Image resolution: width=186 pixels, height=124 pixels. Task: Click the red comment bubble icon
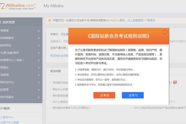[175, 82]
